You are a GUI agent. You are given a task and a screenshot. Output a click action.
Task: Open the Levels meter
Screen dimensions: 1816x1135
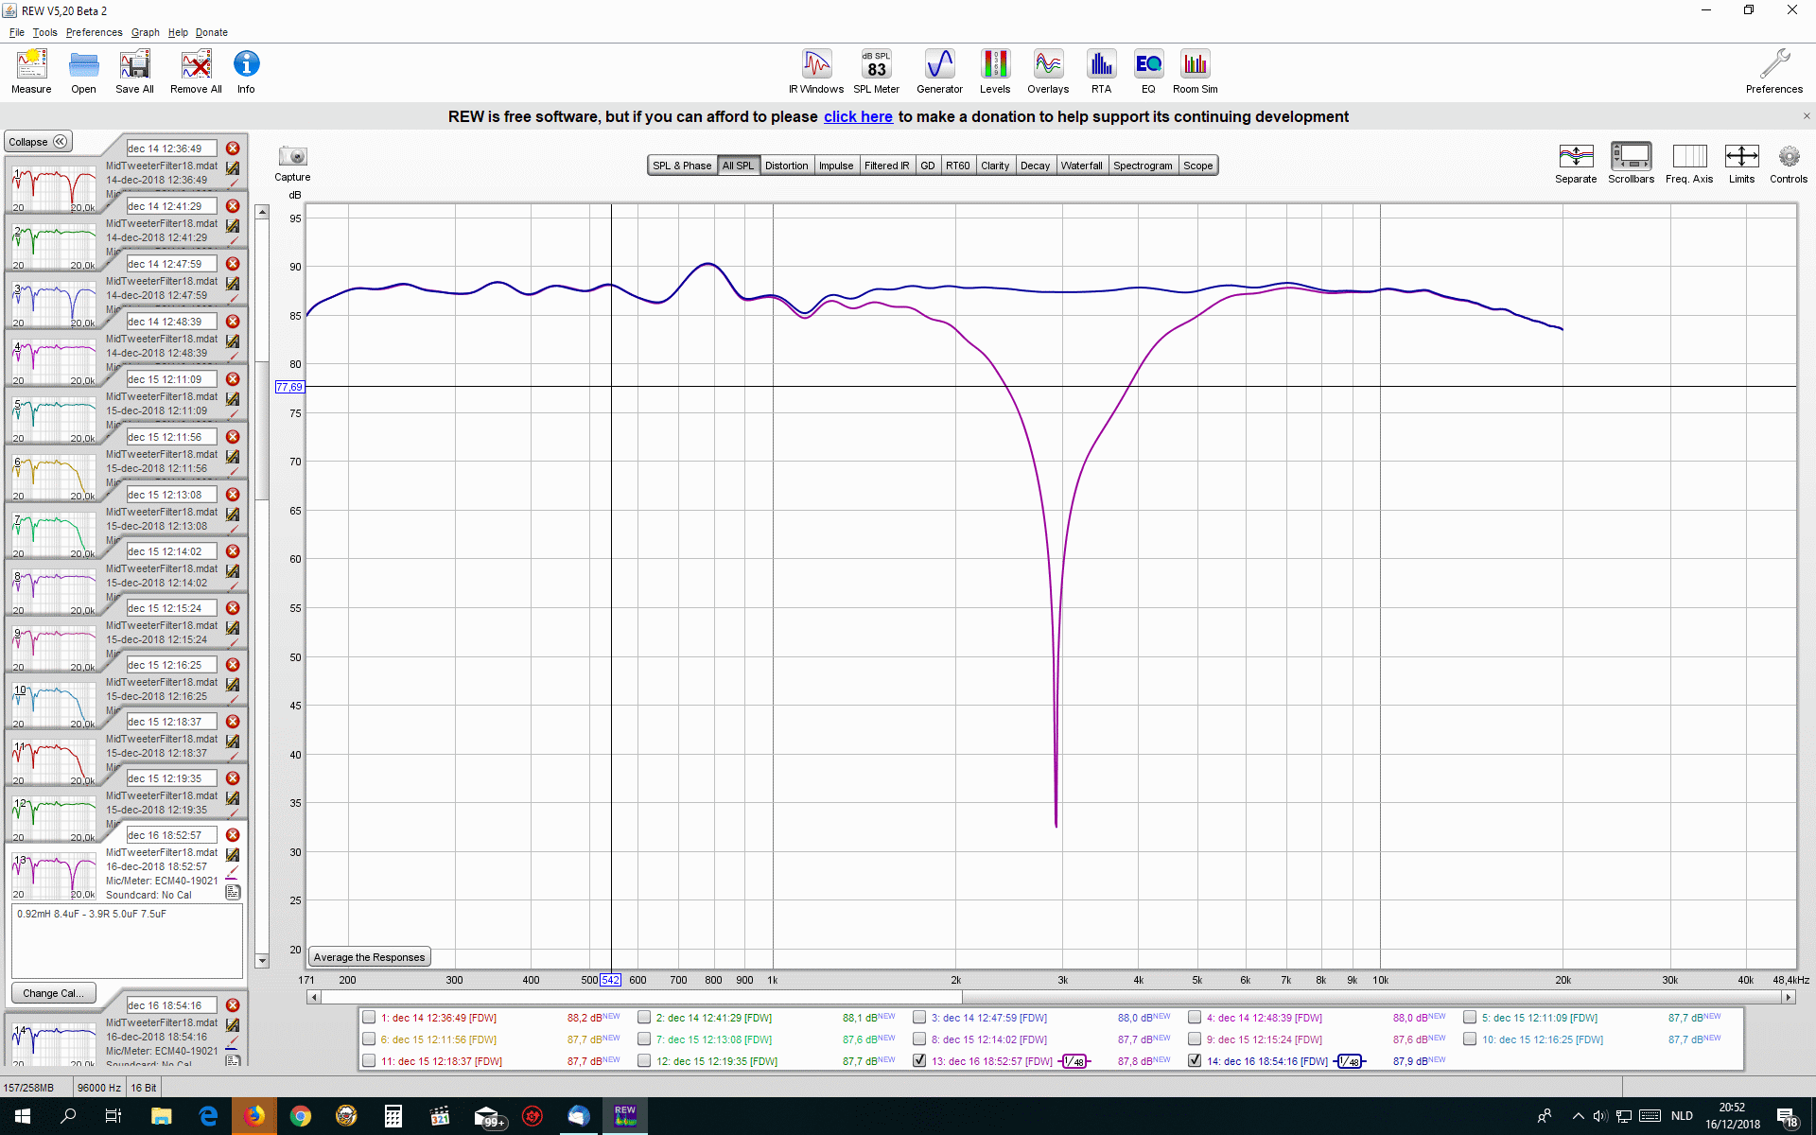995,72
